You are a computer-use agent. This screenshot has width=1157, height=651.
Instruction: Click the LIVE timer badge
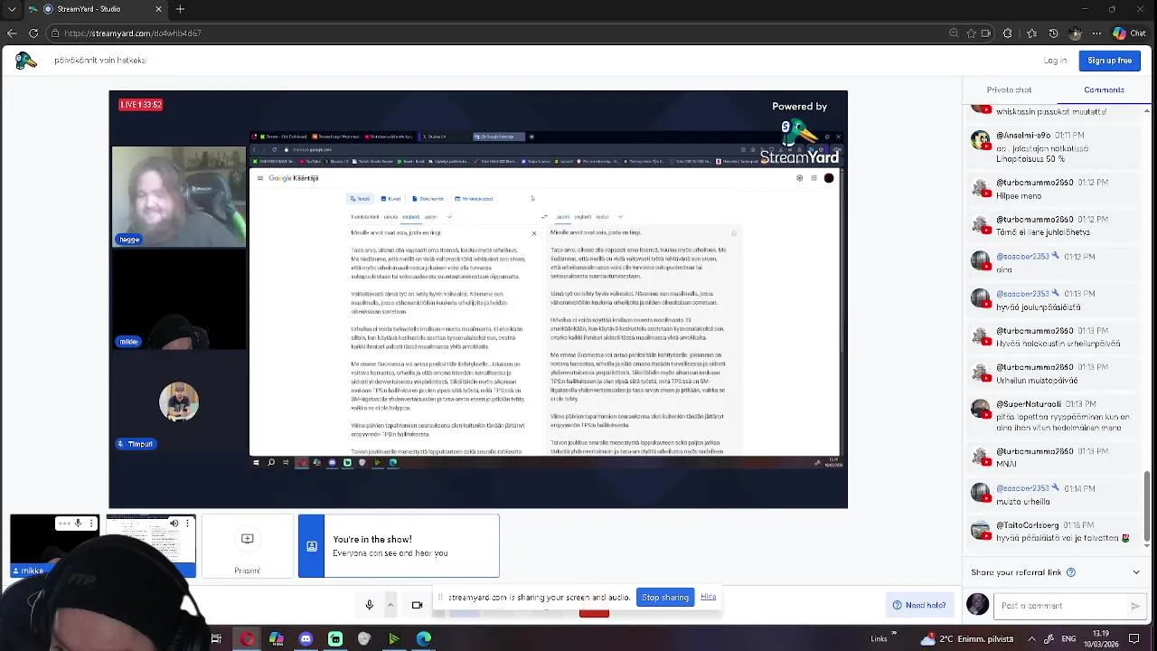click(141, 105)
